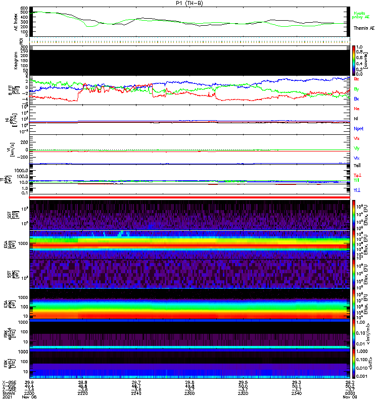
Task: Click the X-GSE value "29.2"
Action: tap(350, 382)
